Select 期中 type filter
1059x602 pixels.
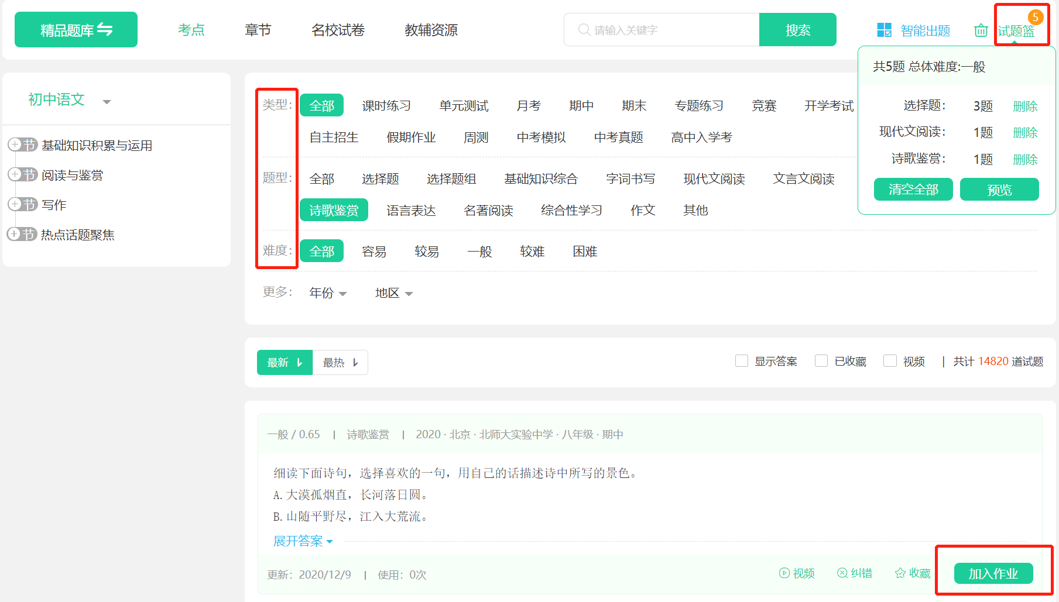coord(581,106)
